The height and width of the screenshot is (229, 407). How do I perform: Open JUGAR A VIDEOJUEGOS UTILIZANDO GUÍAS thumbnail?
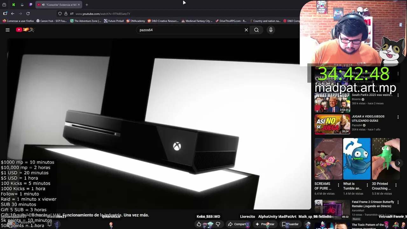point(332,124)
